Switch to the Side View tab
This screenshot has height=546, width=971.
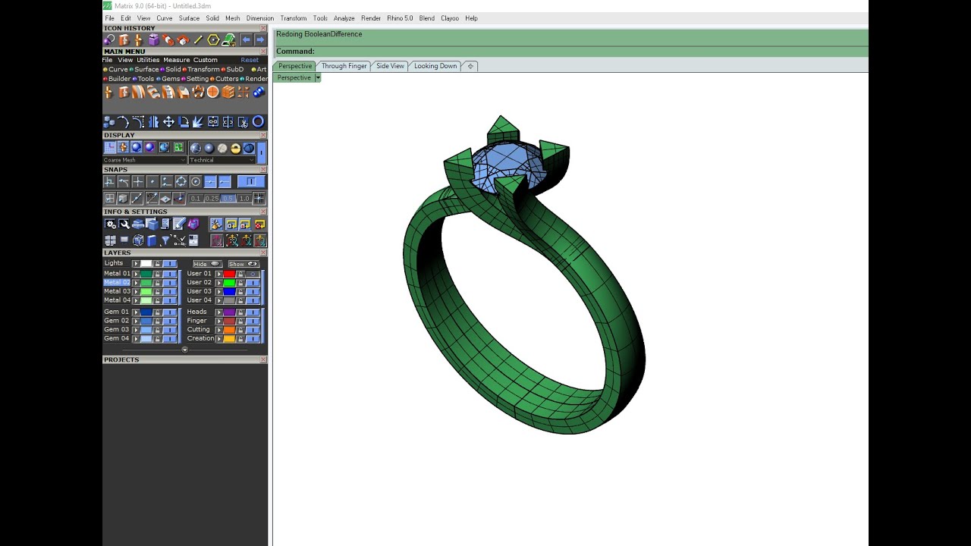tap(391, 66)
